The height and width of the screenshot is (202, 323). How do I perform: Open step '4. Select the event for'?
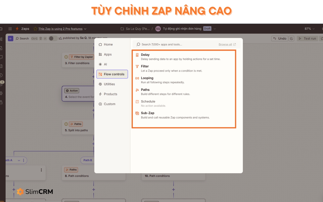[x=78, y=94]
